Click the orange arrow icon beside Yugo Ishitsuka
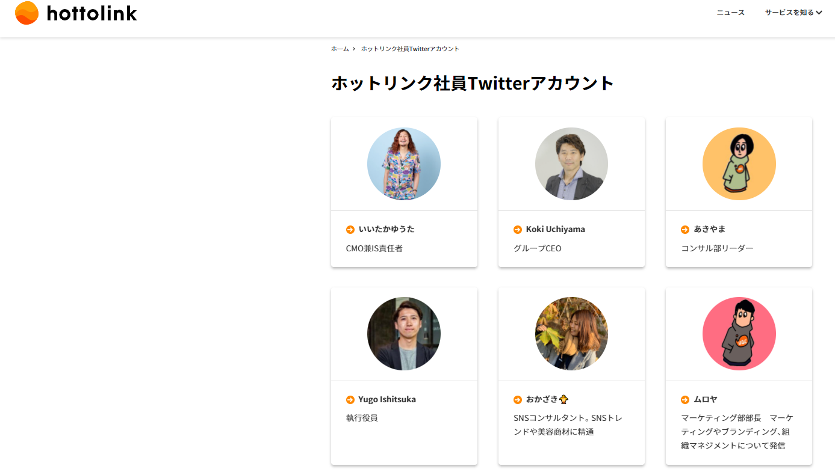 click(350, 400)
